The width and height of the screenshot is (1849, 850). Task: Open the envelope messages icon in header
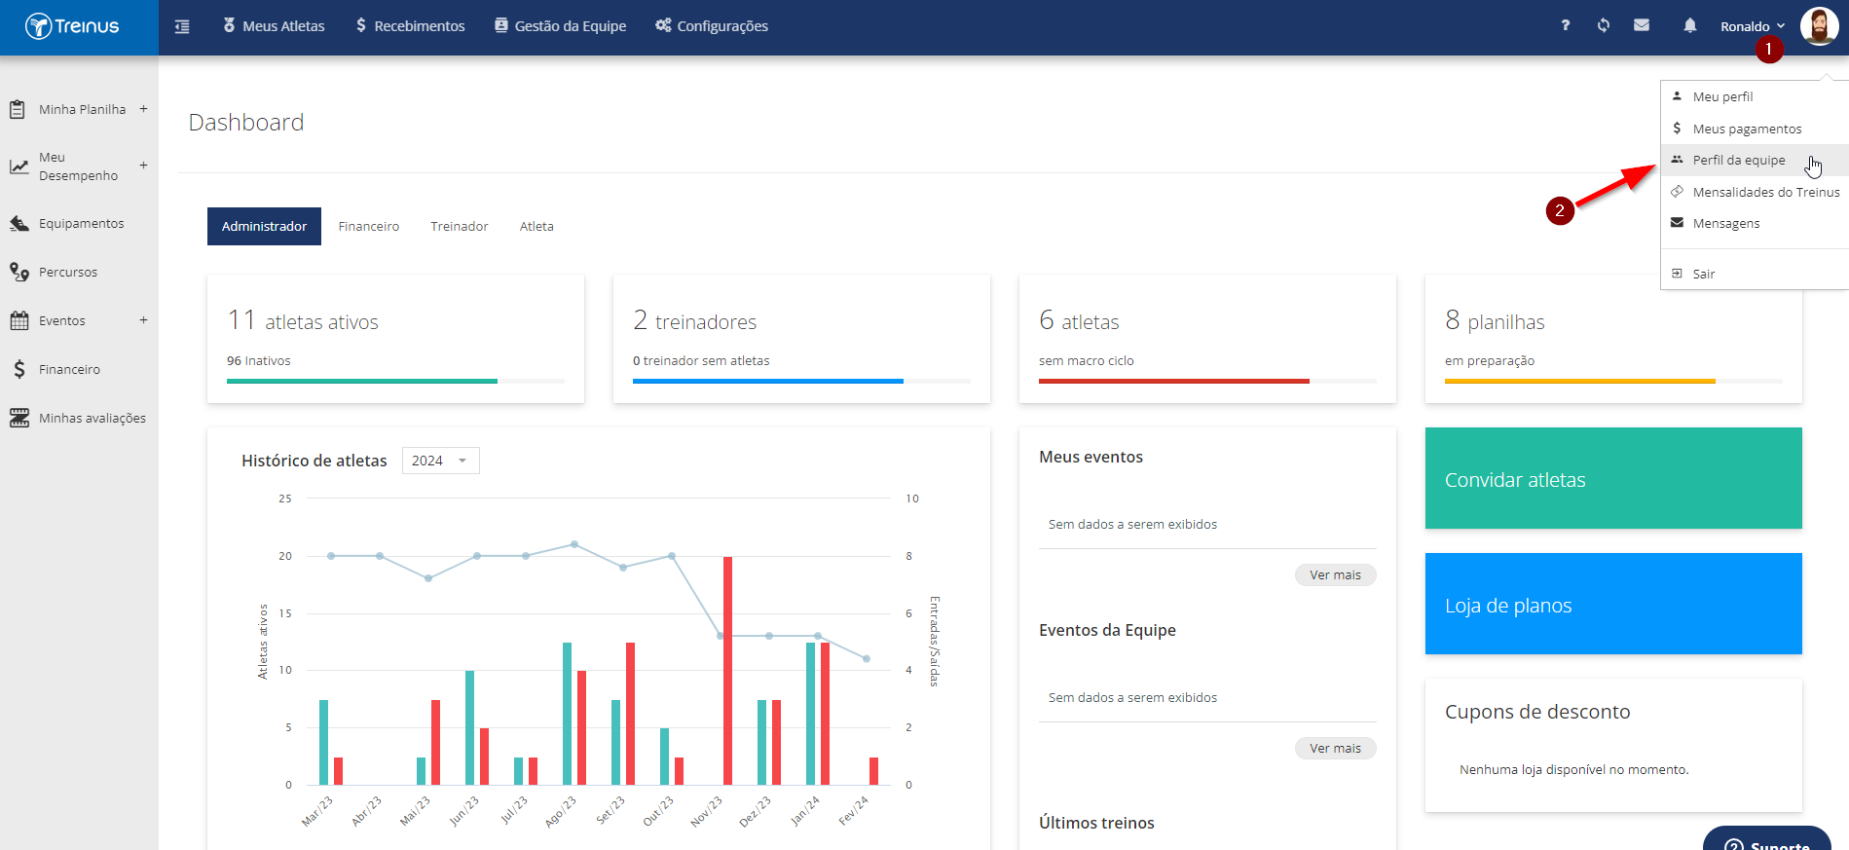pos(1642,25)
